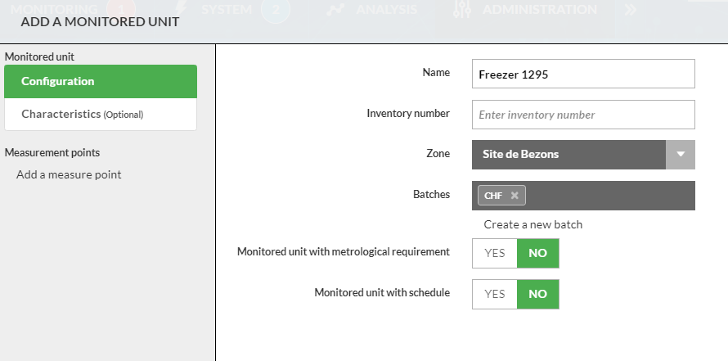Select Site de Bezons zone field
Viewport: 728px width, 361px height.
tap(568, 154)
